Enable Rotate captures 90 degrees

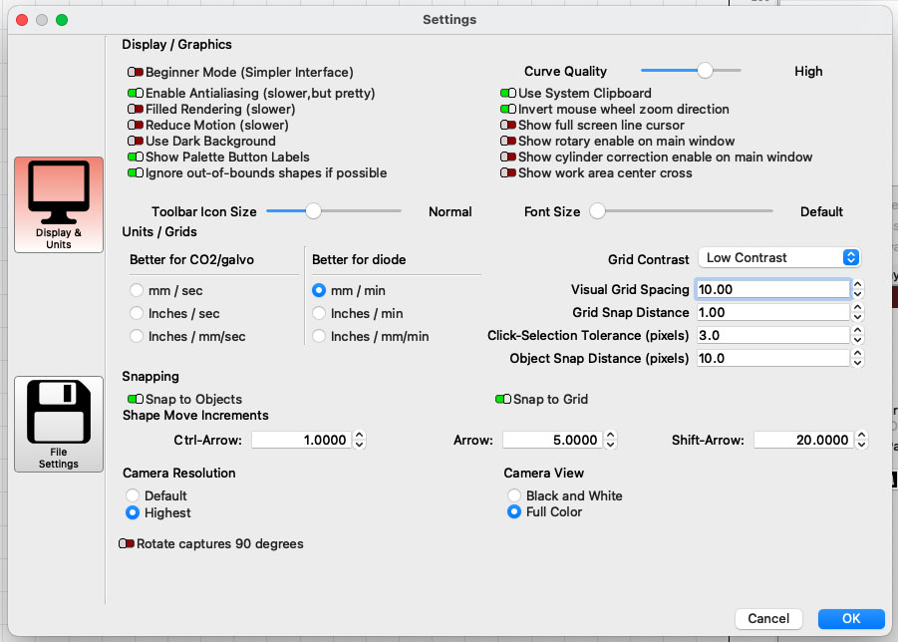(x=127, y=543)
